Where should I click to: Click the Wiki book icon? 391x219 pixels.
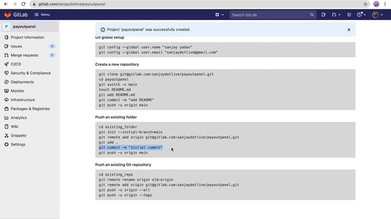tap(7, 127)
